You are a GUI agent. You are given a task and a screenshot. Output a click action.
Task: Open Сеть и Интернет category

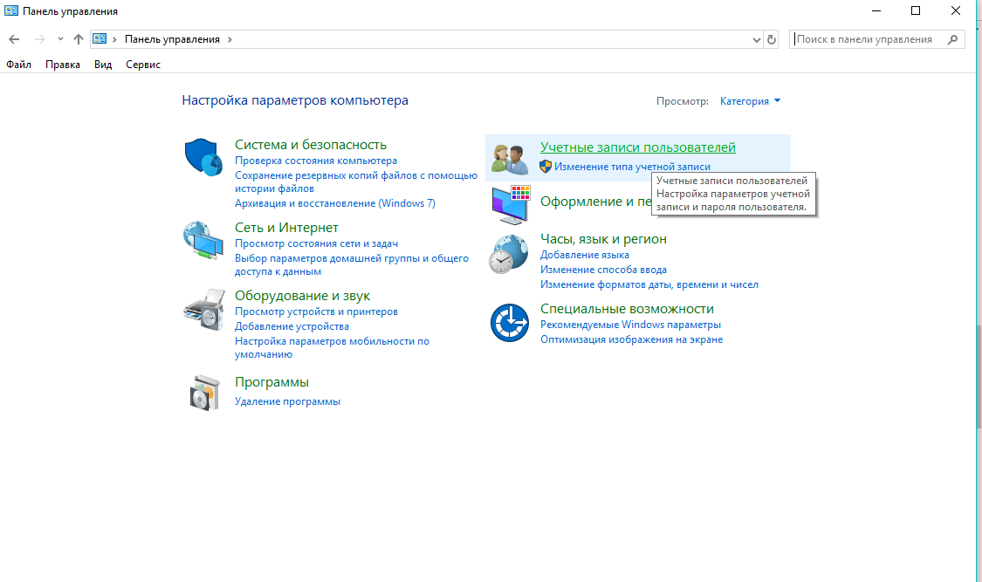[x=286, y=228]
